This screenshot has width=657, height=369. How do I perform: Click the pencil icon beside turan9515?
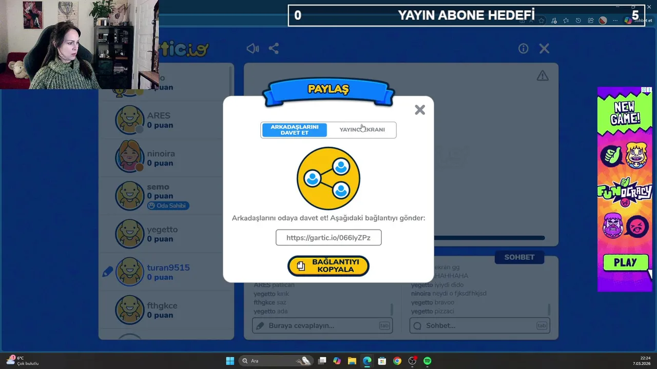pyautogui.click(x=107, y=272)
